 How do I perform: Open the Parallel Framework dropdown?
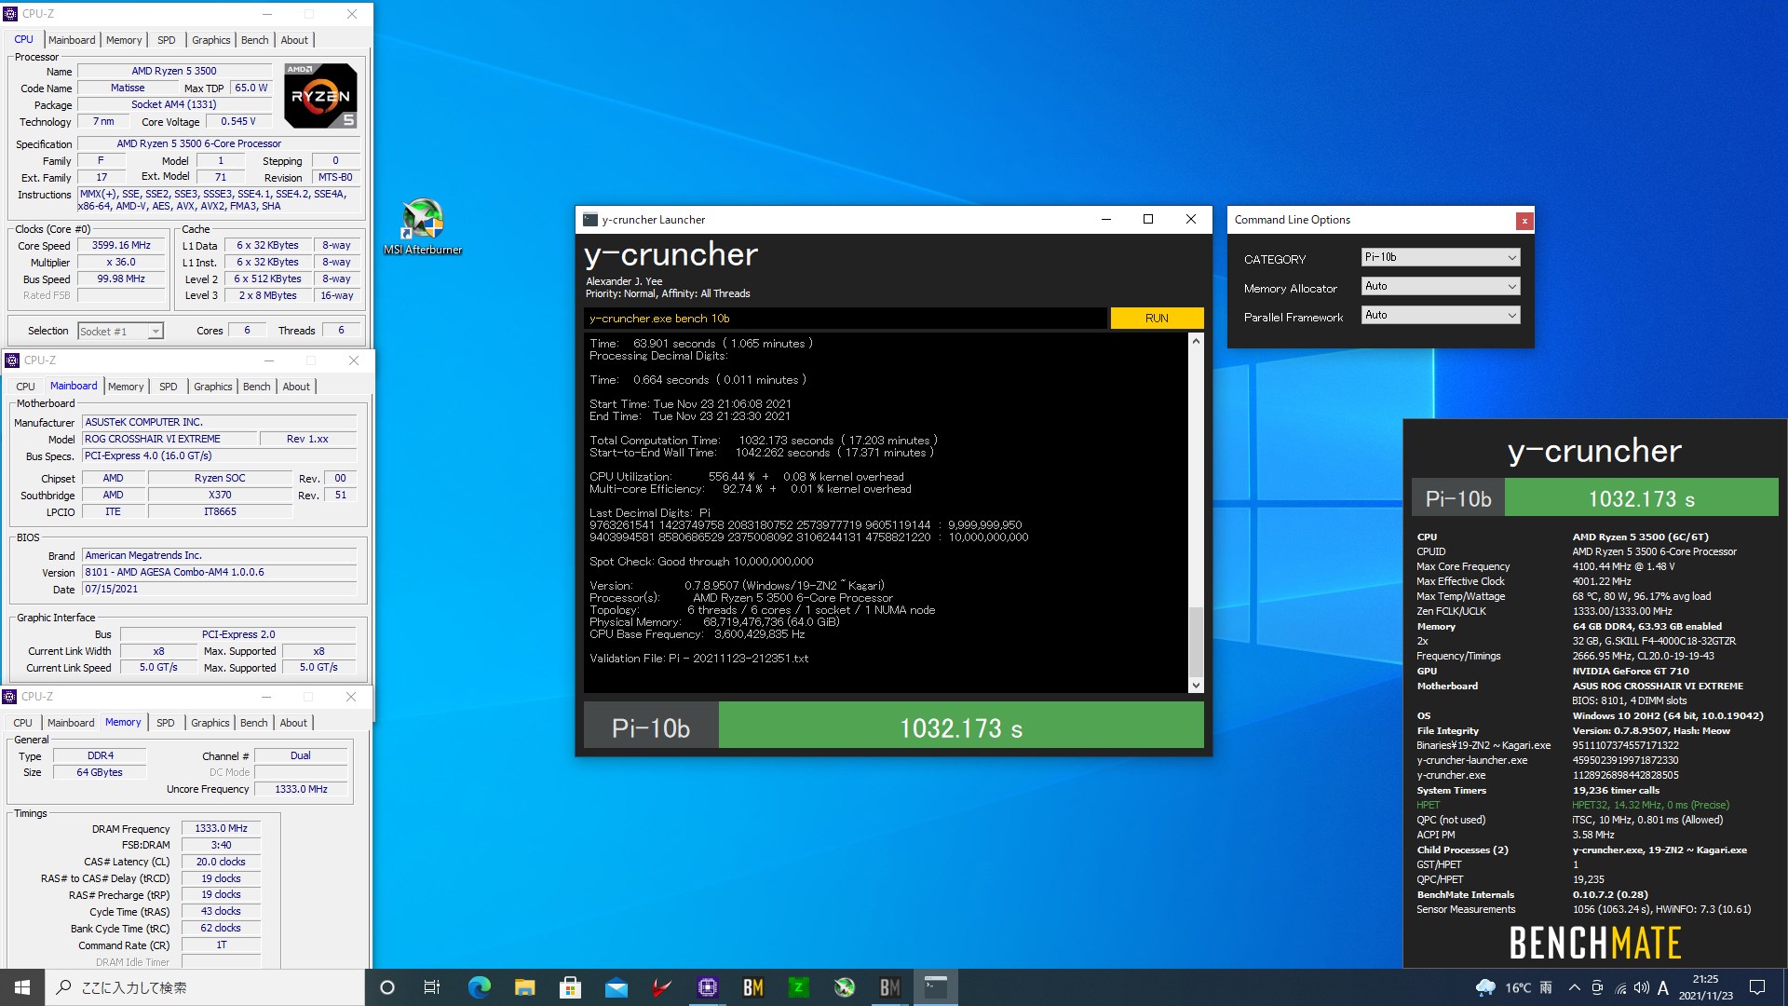[x=1441, y=315]
